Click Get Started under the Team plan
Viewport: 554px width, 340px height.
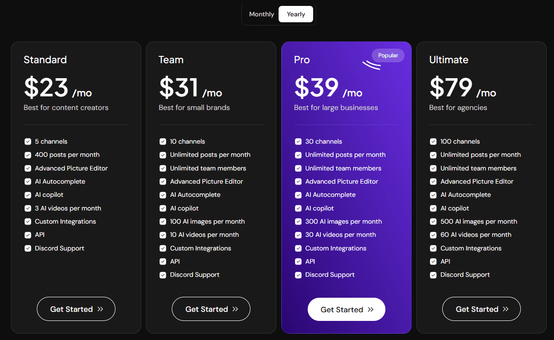[211, 309]
